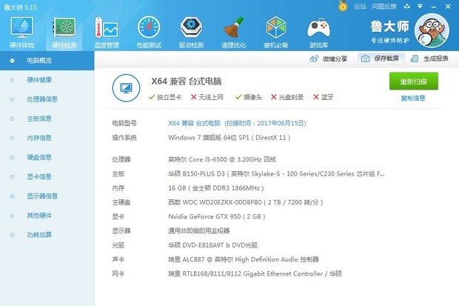This screenshot has height=306, width=459.
Task: Click the 蓝牙 cross status
Action: coord(324,97)
